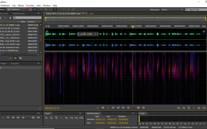Play the file preview in the Files panel
The width and height of the screenshot is (207, 129).
point(10,58)
